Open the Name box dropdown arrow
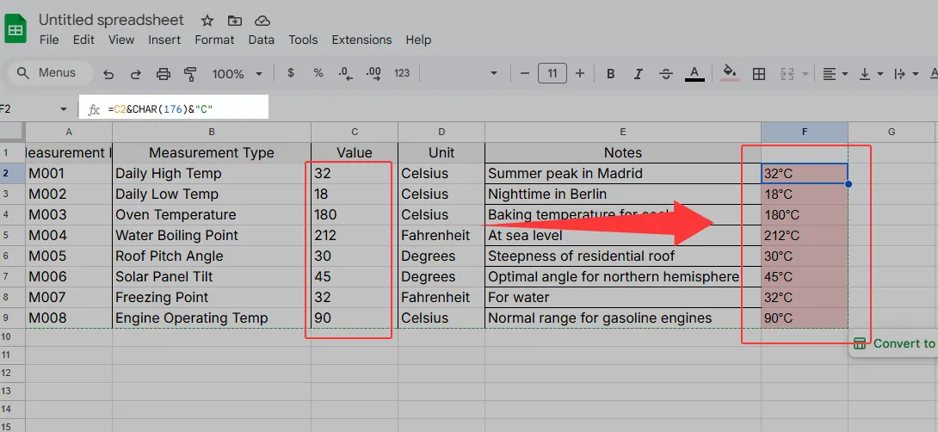The height and width of the screenshot is (432, 938). click(x=63, y=109)
